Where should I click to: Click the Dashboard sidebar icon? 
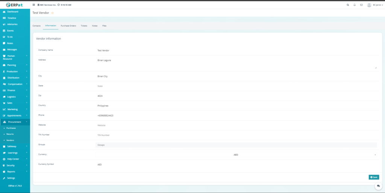coord(4,12)
